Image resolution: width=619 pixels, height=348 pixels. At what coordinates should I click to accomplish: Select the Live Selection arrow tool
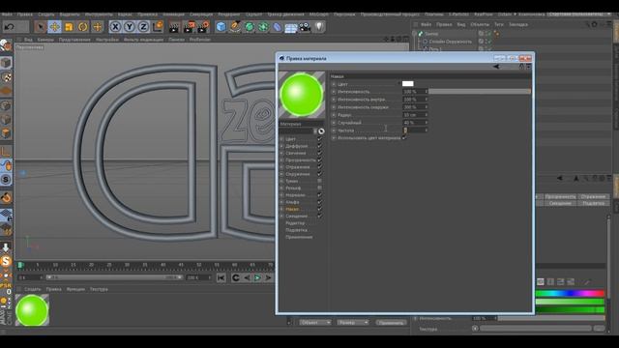[x=40, y=27]
